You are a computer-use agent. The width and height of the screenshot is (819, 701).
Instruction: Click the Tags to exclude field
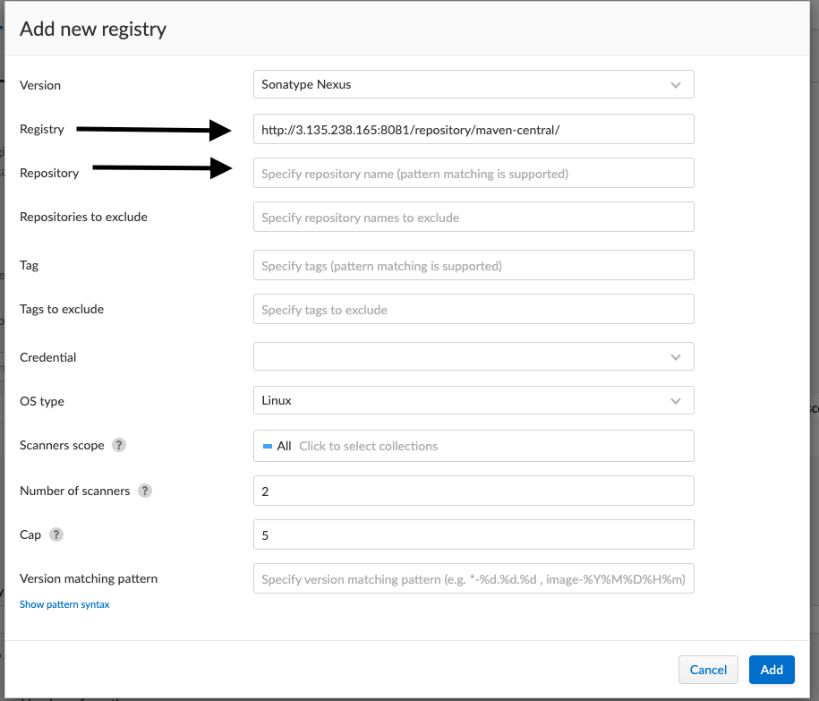pyautogui.click(x=473, y=310)
